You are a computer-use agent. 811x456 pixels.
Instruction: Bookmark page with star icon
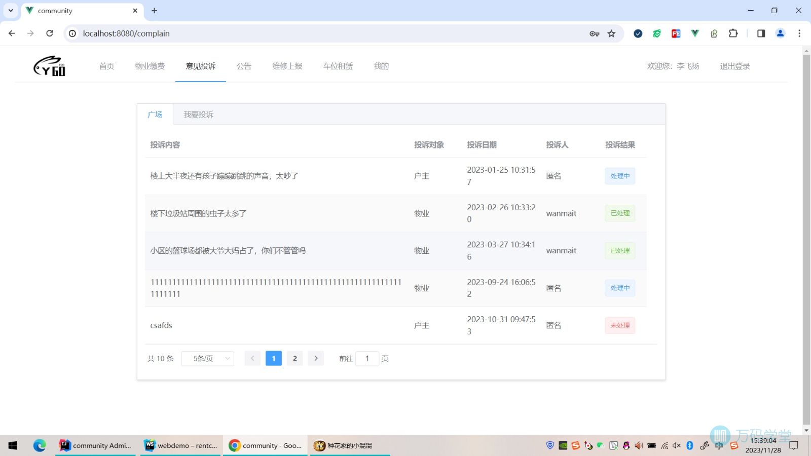(611, 33)
